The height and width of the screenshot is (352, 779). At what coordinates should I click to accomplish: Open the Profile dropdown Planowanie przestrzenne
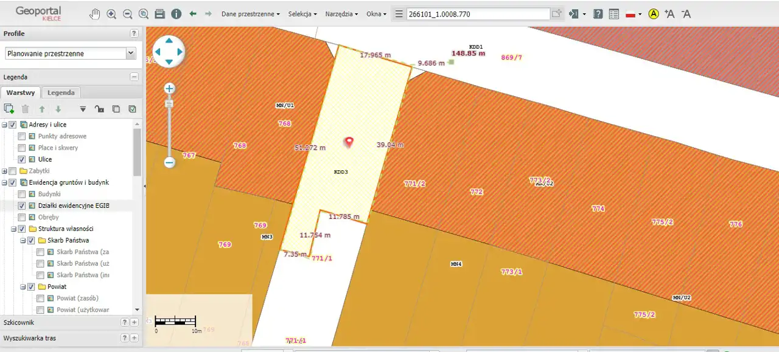(71, 53)
